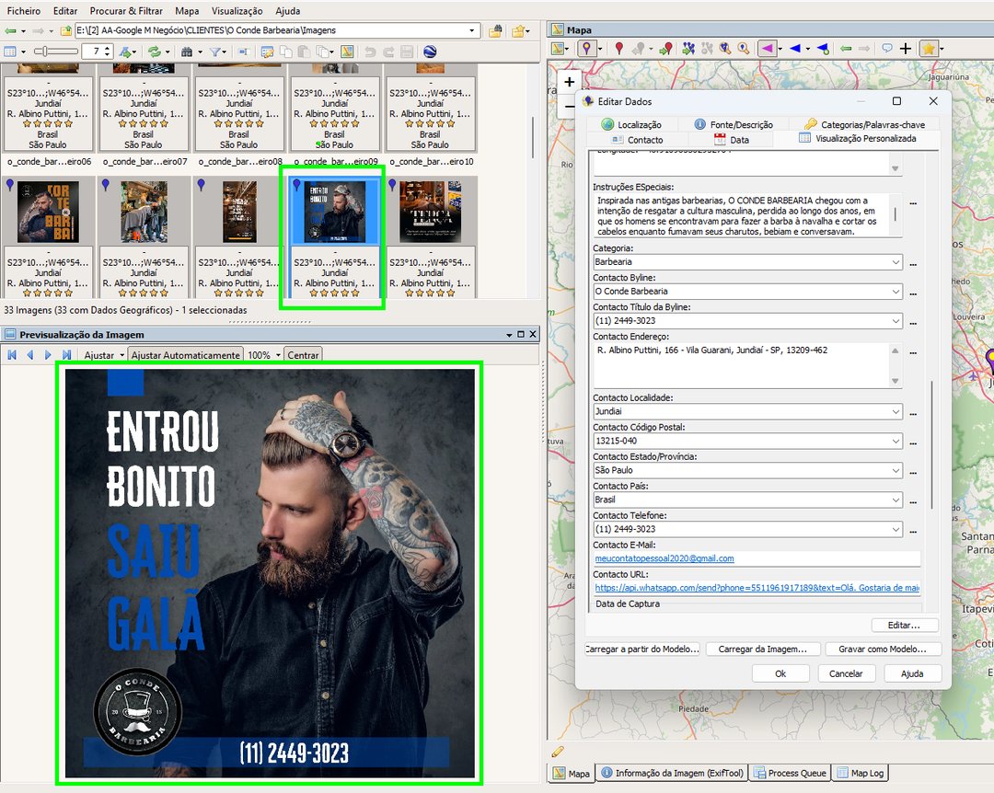Click the red map marker icon

pyautogui.click(x=618, y=49)
